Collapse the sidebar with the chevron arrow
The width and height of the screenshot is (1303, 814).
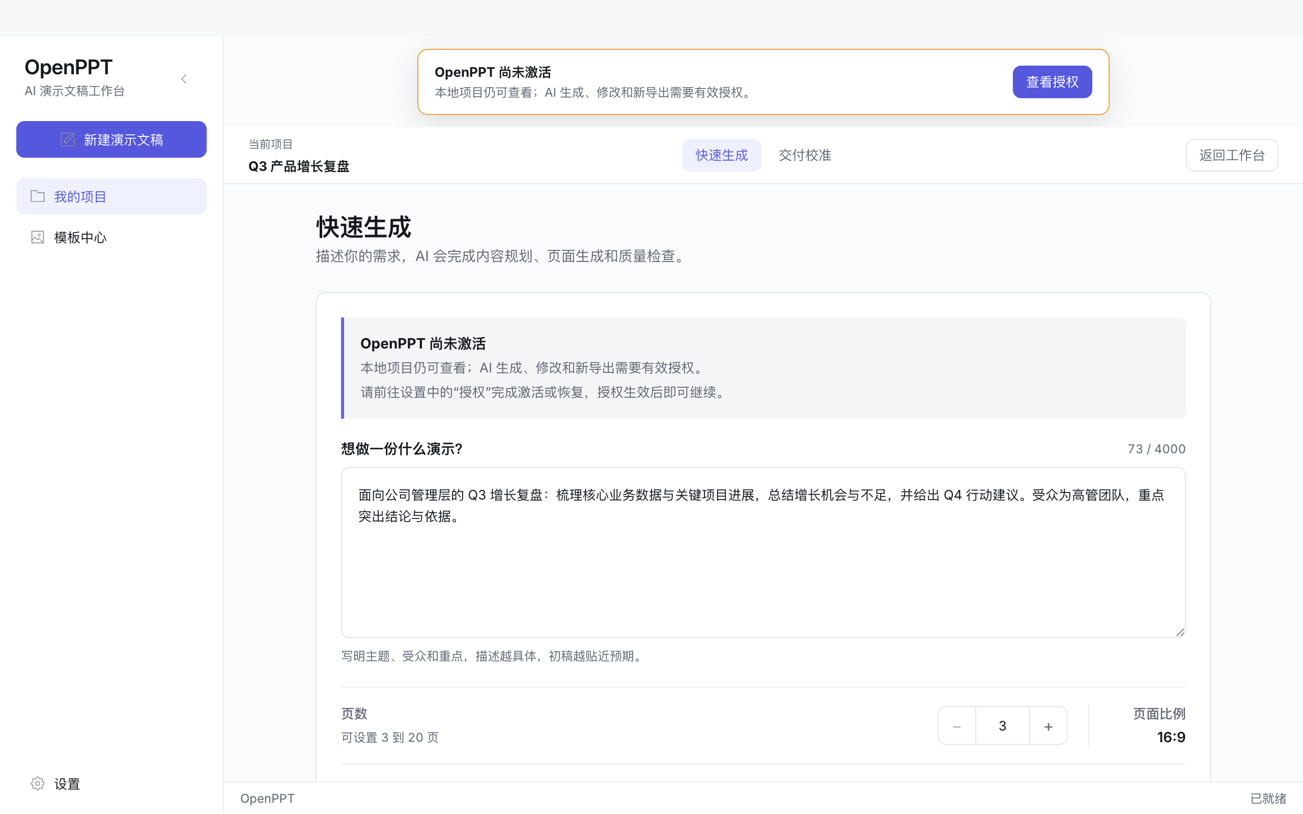tap(184, 79)
